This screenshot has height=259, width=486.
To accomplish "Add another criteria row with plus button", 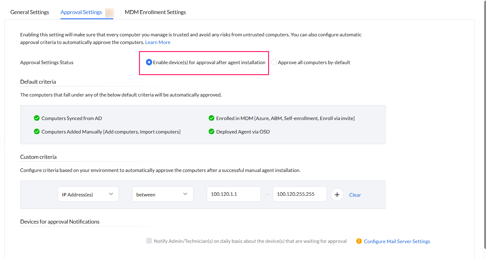I will tap(337, 195).
